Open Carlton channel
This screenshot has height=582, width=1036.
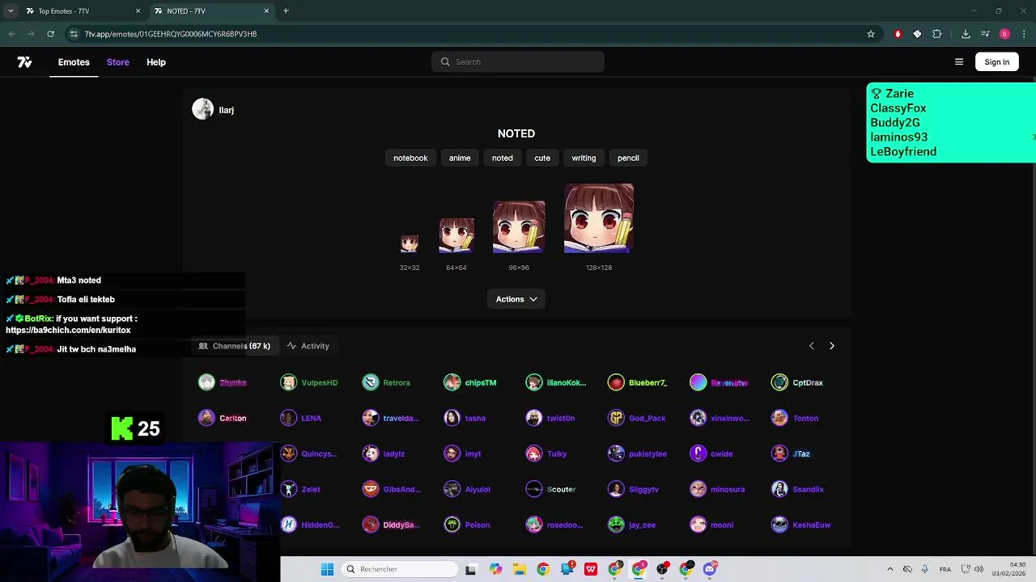(x=223, y=418)
